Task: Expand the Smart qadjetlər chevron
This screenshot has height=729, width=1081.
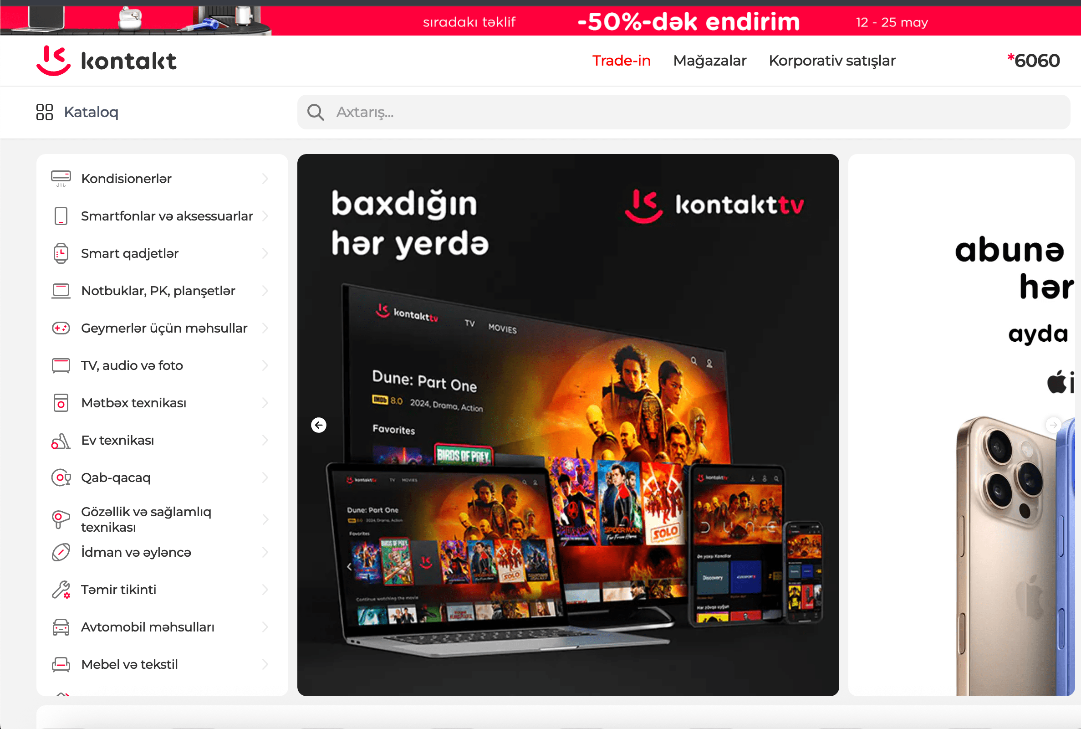Action: (x=265, y=253)
